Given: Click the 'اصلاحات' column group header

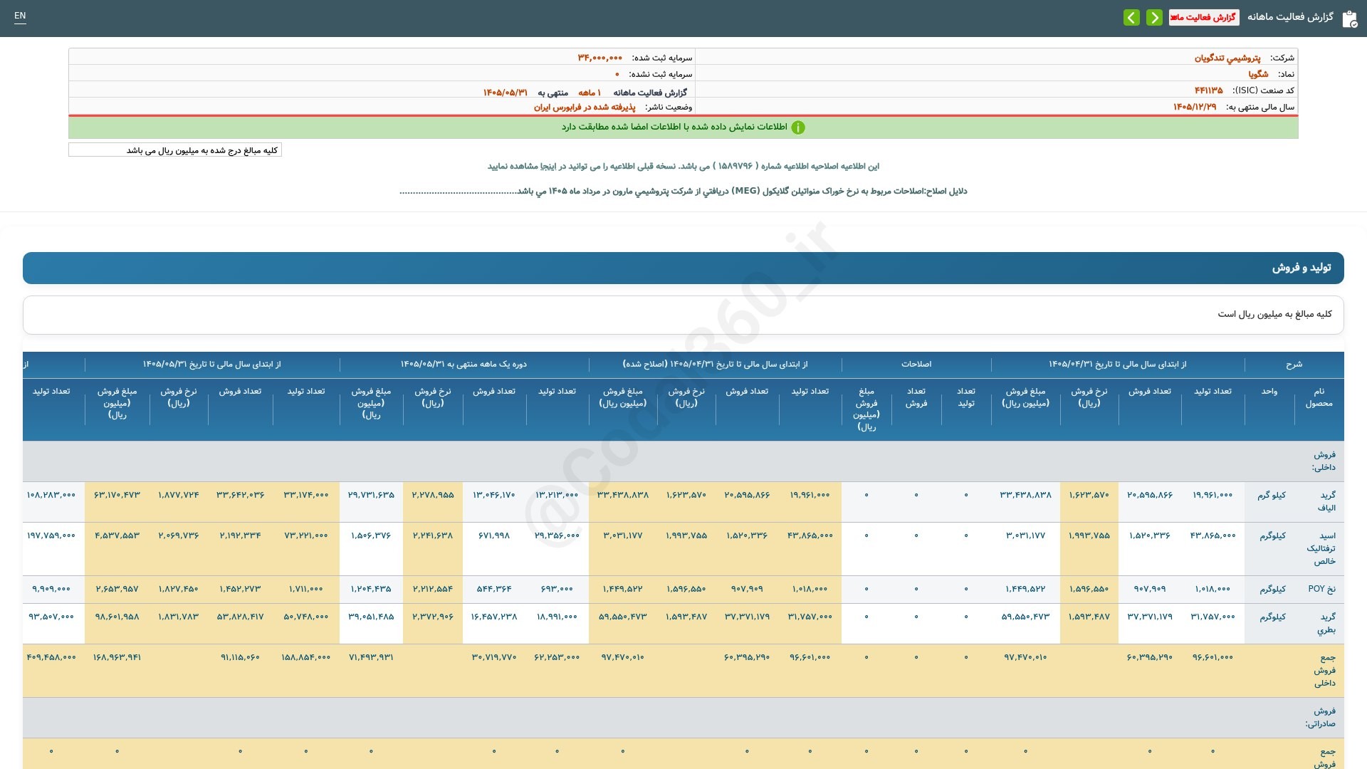Looking at the screenshot, I should [x=916, y=364].
